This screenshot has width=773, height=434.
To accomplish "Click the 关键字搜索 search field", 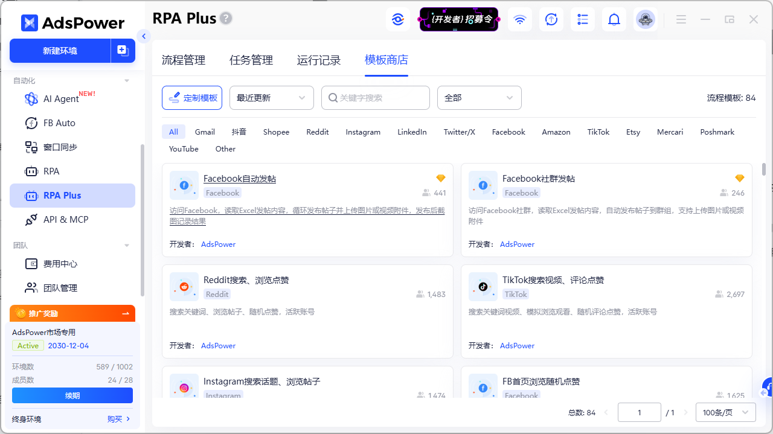I will 376,98.
